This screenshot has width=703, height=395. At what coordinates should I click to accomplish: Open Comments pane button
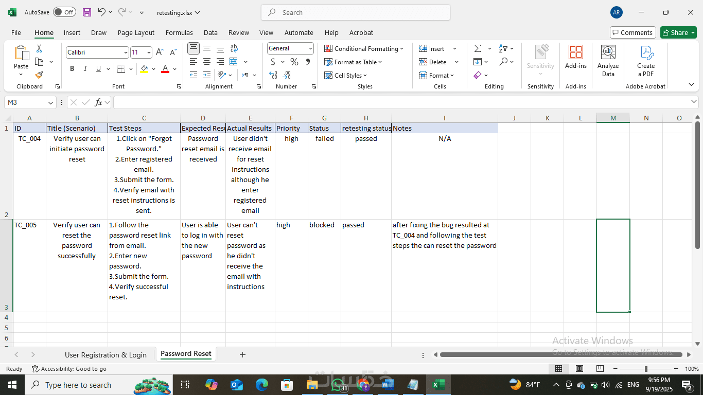(x=633, y=32)
